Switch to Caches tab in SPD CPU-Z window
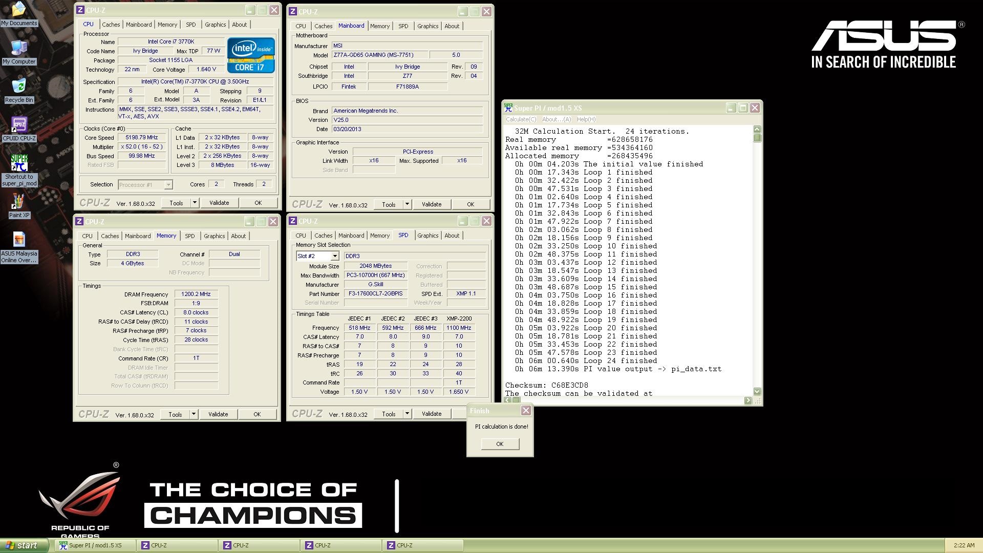Viewport: 983px width, 553px height. (x=323, y=236)
